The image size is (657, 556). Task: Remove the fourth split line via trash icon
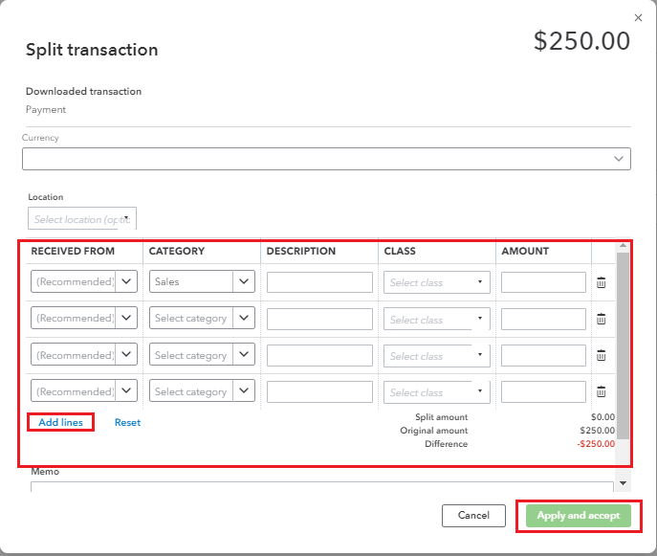coord(602,391)
